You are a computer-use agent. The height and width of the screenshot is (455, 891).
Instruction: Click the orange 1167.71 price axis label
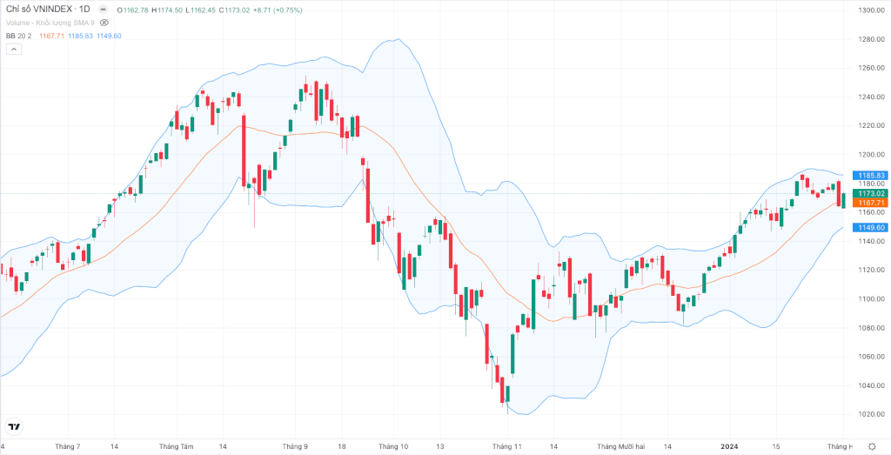pos(869,203)
